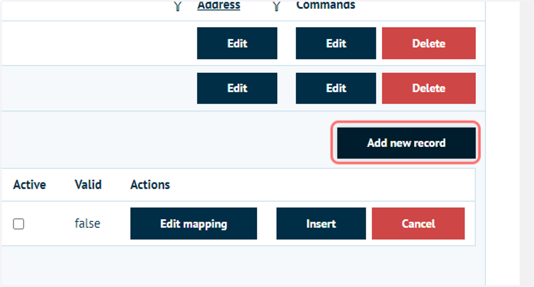Delete the second row record

[429, 88]
